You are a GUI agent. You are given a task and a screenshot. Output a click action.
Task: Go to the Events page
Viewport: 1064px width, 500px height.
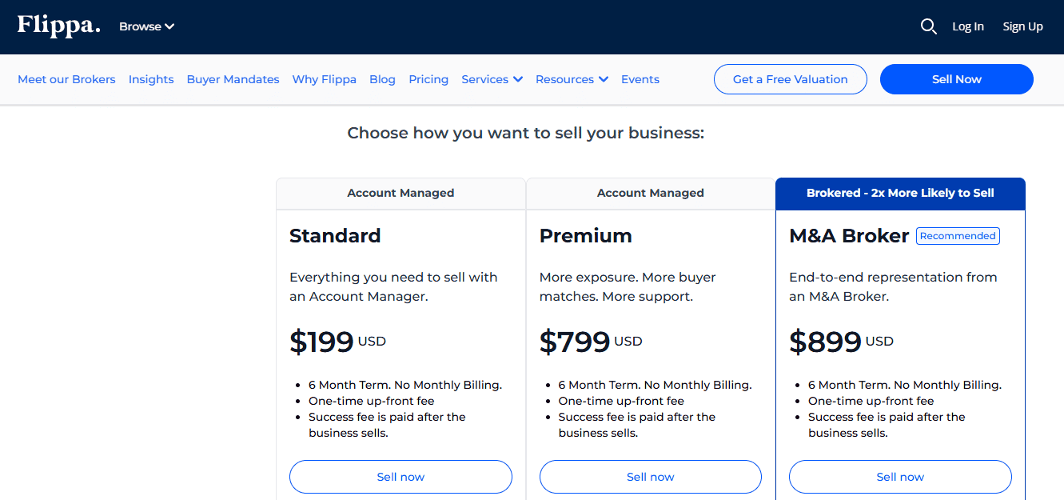pos(640,79)
